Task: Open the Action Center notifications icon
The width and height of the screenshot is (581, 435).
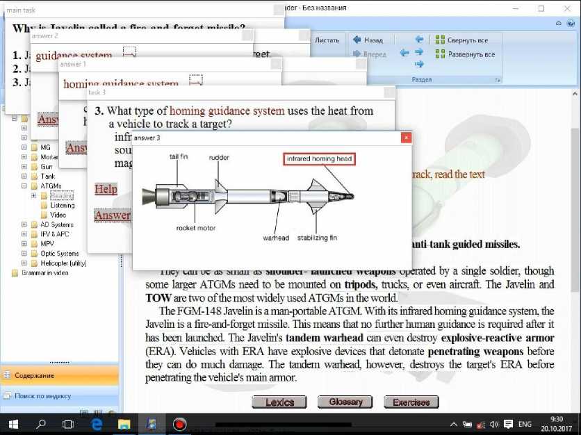Action: click(509, 425)
